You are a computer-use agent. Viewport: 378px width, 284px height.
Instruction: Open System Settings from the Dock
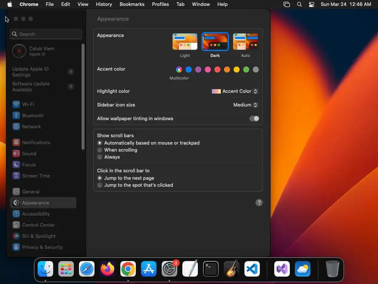[x=169, y=269]
